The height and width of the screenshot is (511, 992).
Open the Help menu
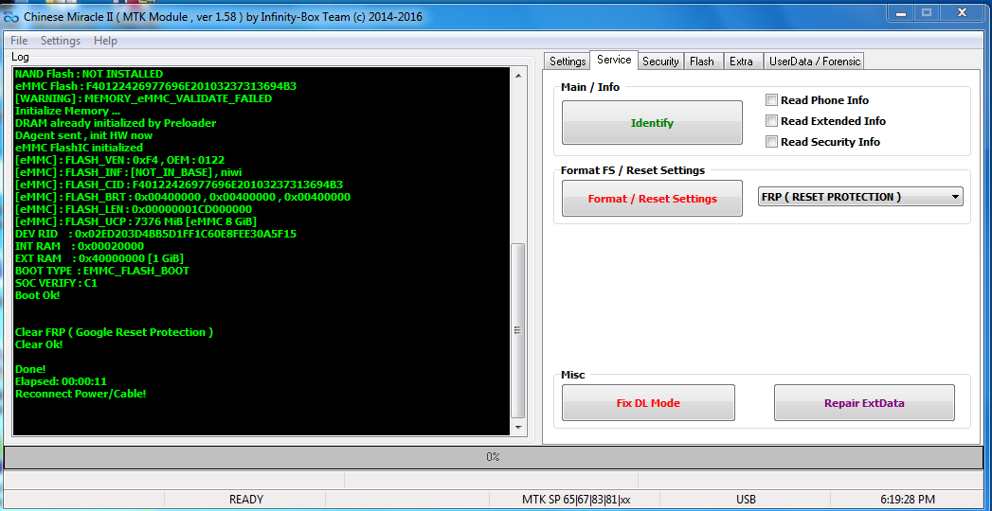(x=106, y=41)
